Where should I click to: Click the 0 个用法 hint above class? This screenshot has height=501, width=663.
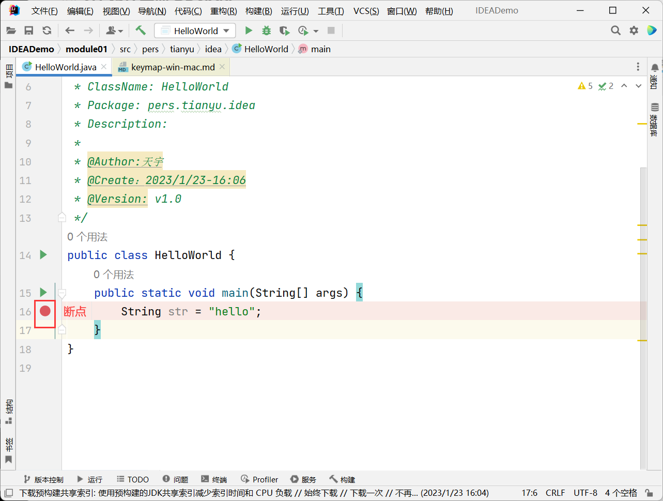87,237
